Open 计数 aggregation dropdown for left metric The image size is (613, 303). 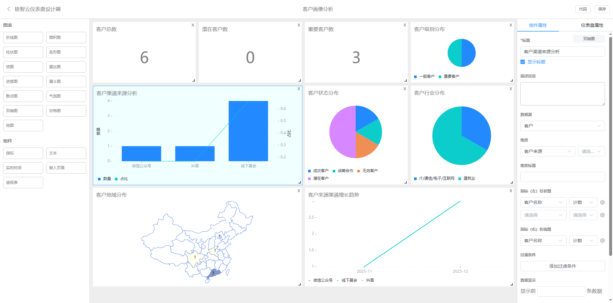click(583, 202)
